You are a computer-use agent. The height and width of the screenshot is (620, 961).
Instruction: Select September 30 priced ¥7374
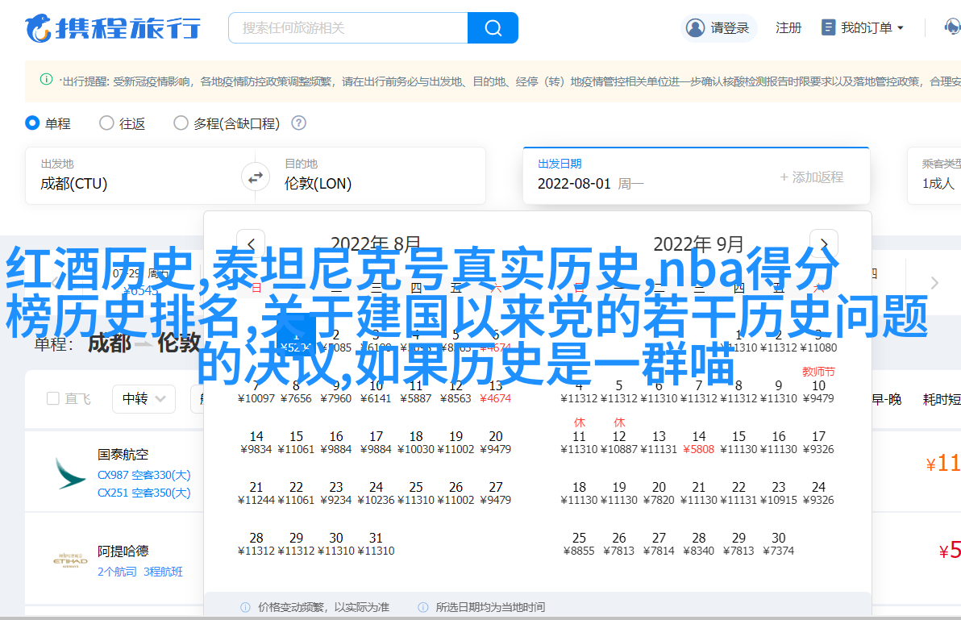coord(778,544)
